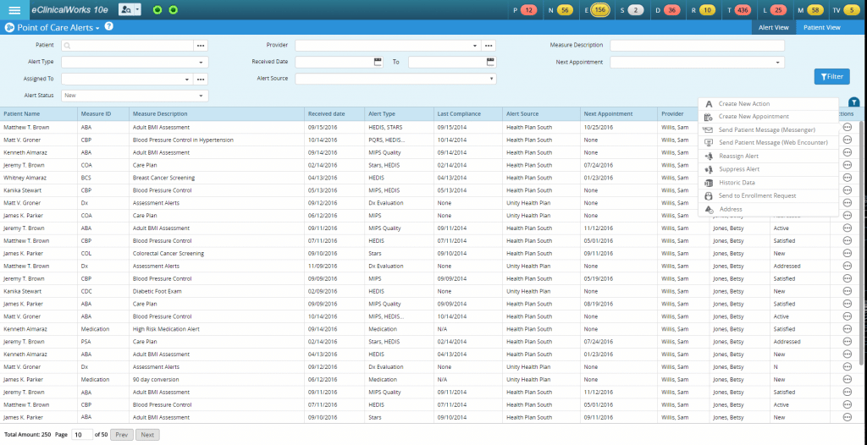Screen dimensions: 867x445
Task: Open the Alert Status dropdown showing New
Action: (x=135, y=96)
